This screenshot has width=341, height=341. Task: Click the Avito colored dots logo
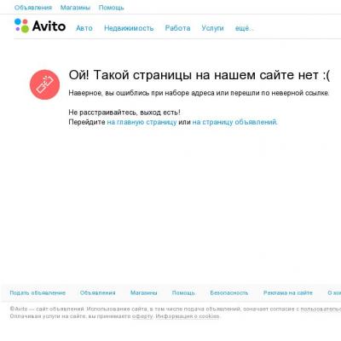pos(22,26)
